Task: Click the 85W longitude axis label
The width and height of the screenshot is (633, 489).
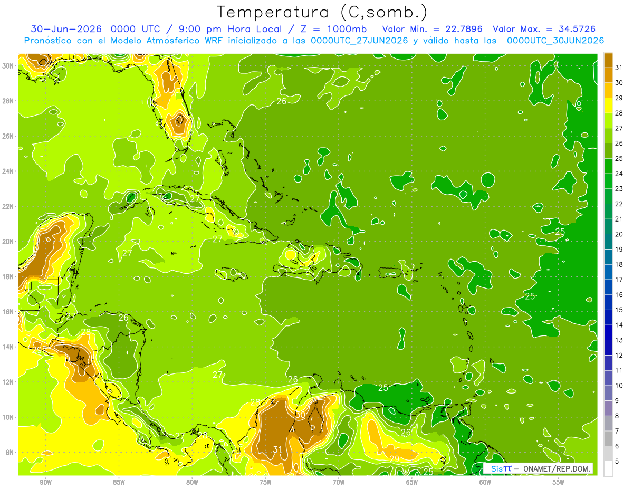Action: point(119,483)
